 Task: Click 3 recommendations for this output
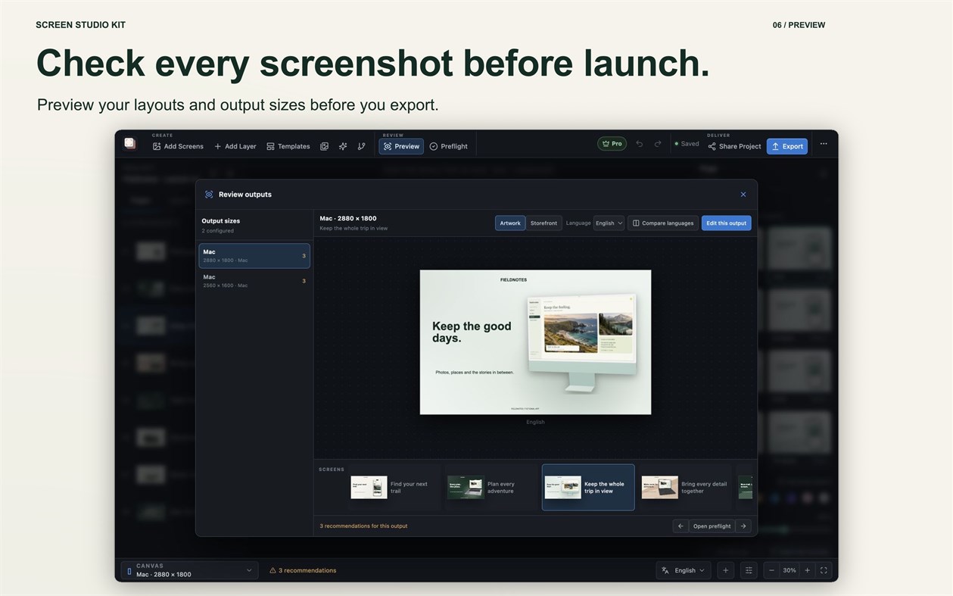(363, 526)
